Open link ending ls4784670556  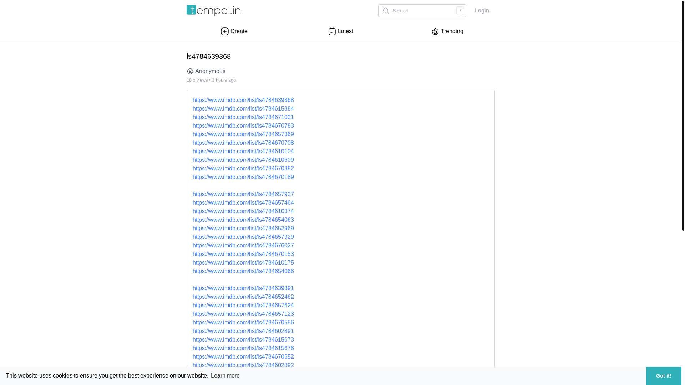click(x=243, y=323)
